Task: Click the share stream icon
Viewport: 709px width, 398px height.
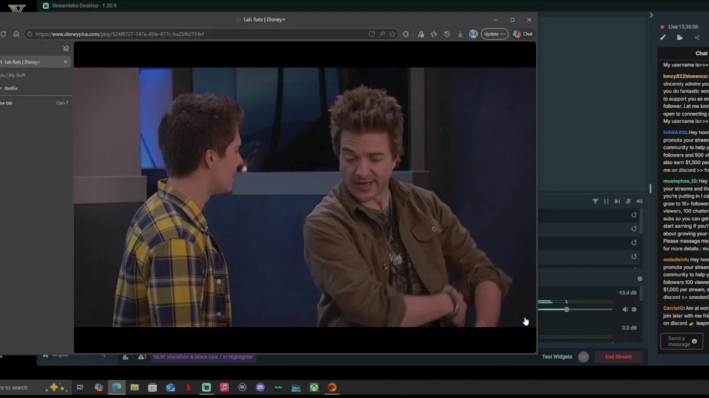Action: coord(697,38)
